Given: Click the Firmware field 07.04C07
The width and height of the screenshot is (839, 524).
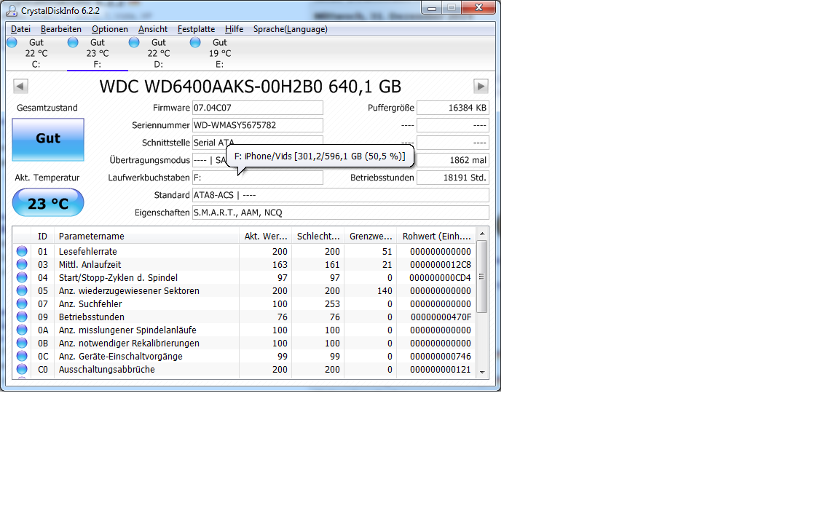Looking at the screenshot, I should [x=257, y=108].
